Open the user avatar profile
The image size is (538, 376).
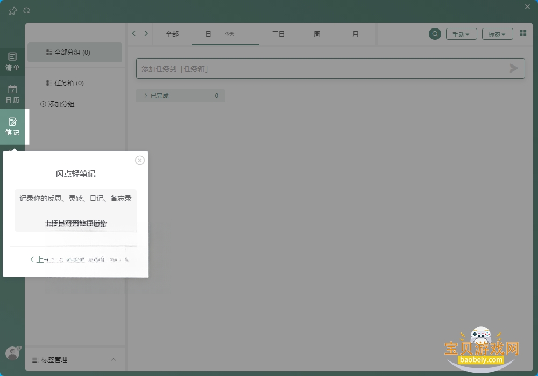coord(13,353)
